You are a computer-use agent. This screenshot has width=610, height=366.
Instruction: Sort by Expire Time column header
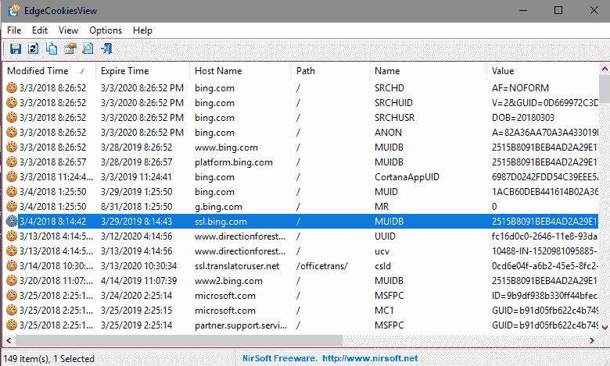pos(143,71)
